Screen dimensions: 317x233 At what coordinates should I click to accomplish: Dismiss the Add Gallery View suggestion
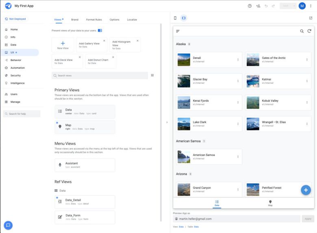104,41
